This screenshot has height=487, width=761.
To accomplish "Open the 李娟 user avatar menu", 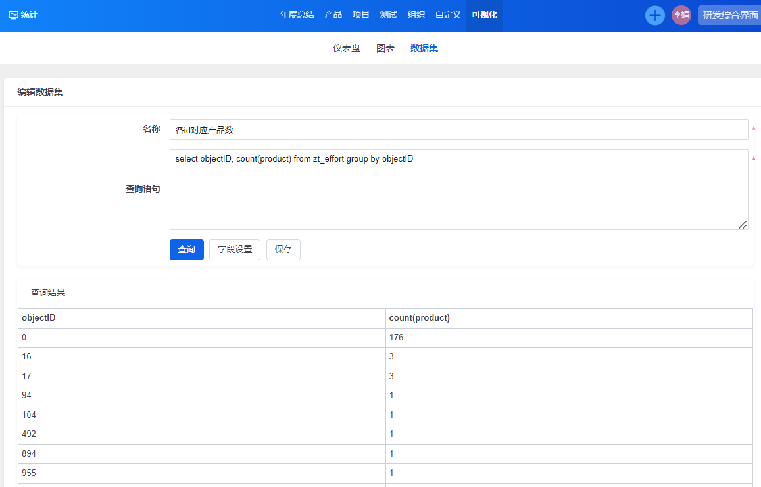I will [x=681, y=15].
